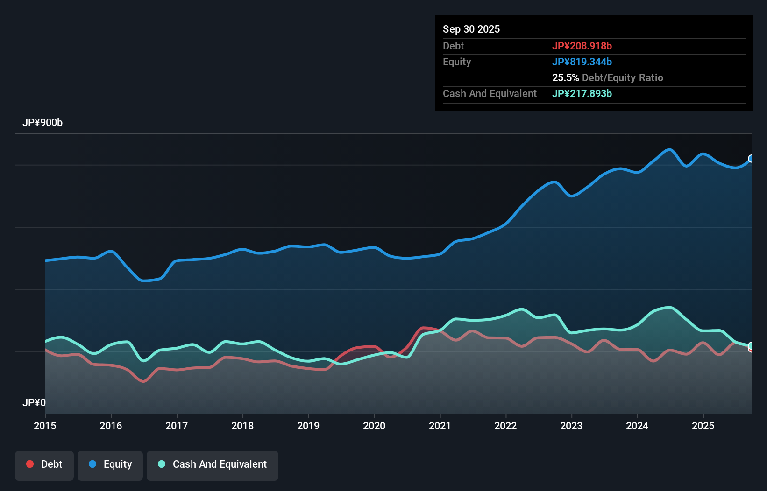Click the peak of the Equity curve in 2024
Viewport: 767px width, 491px height.
668,149
